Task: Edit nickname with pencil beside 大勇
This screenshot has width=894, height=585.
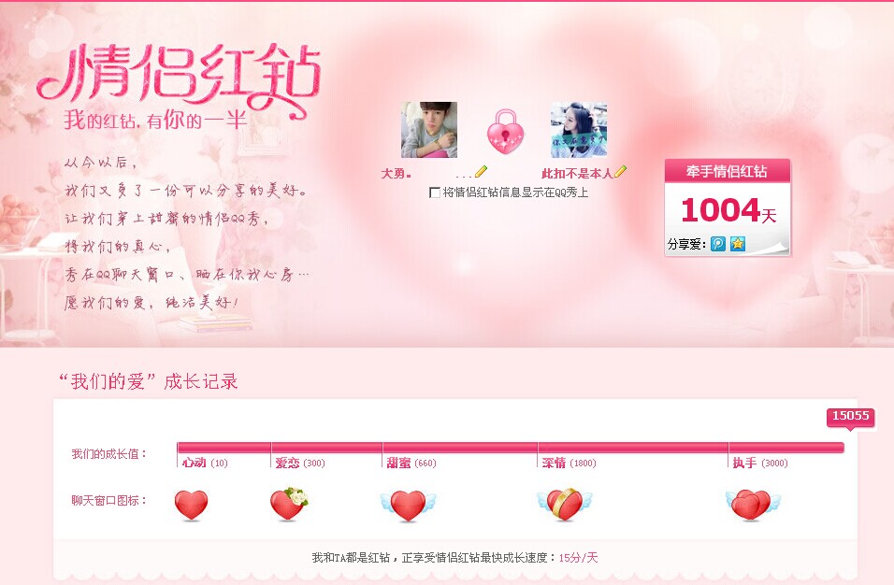Action: click(482, 171)
